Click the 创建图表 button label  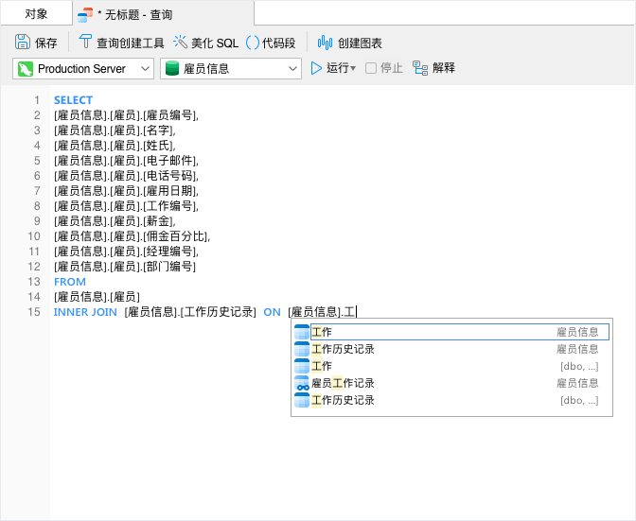click(x=360, y=43)
